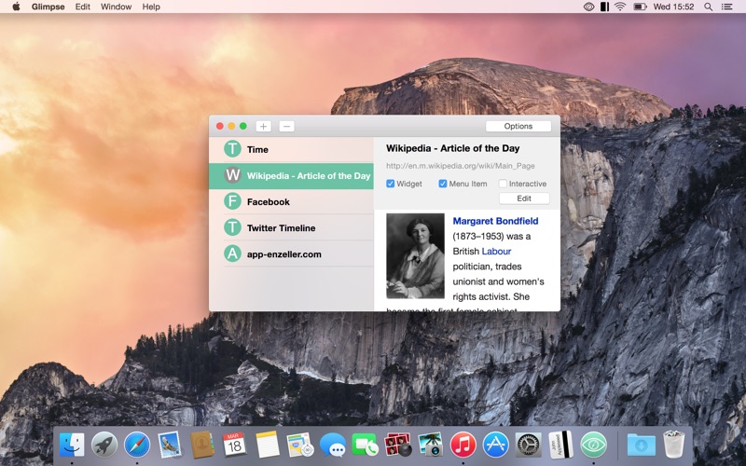Open the App Store icon in Dock
Screen dimensions: 746x466
coord(495,445)
